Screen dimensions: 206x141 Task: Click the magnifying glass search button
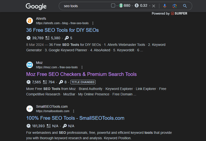185,6
